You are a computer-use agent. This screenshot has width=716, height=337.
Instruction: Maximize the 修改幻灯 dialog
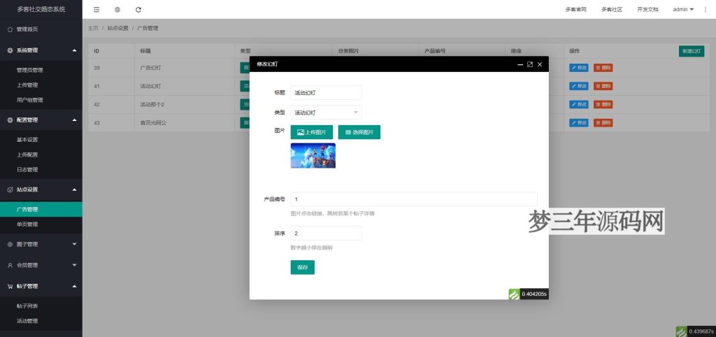pyautogui.click(x=530, y=64)
